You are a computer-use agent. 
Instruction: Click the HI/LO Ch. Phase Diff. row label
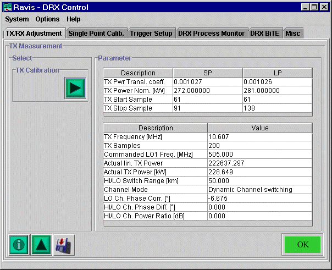(x=156, y=207)
